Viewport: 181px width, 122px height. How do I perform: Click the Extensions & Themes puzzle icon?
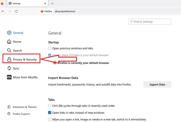click(9, 107)
